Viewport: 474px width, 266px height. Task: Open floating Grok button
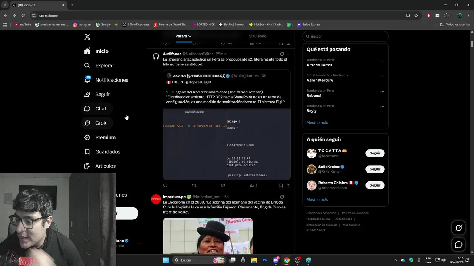point(458,228)
